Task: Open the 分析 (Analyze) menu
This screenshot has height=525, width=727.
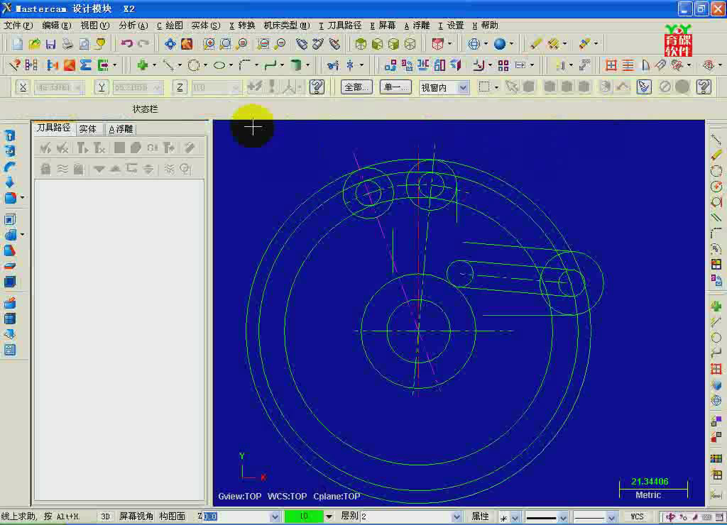Action: tap(133, 26)
